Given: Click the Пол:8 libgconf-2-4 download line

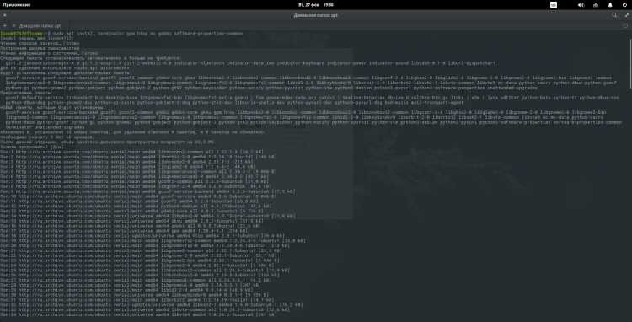Looking at the screenshot, I should tap(136, 186).
